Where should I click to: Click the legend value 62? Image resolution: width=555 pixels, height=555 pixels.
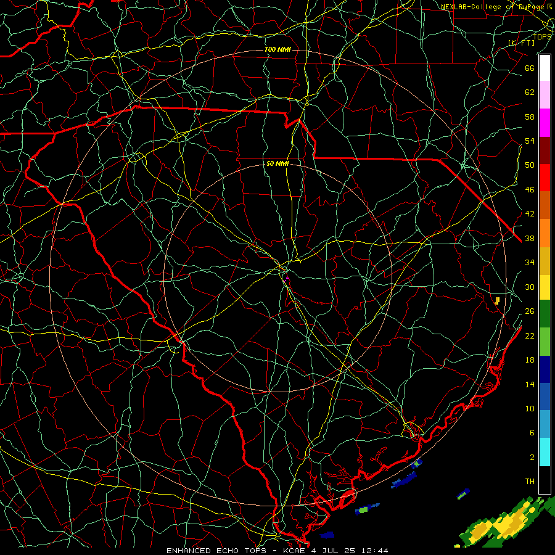[x=530, y=92]
